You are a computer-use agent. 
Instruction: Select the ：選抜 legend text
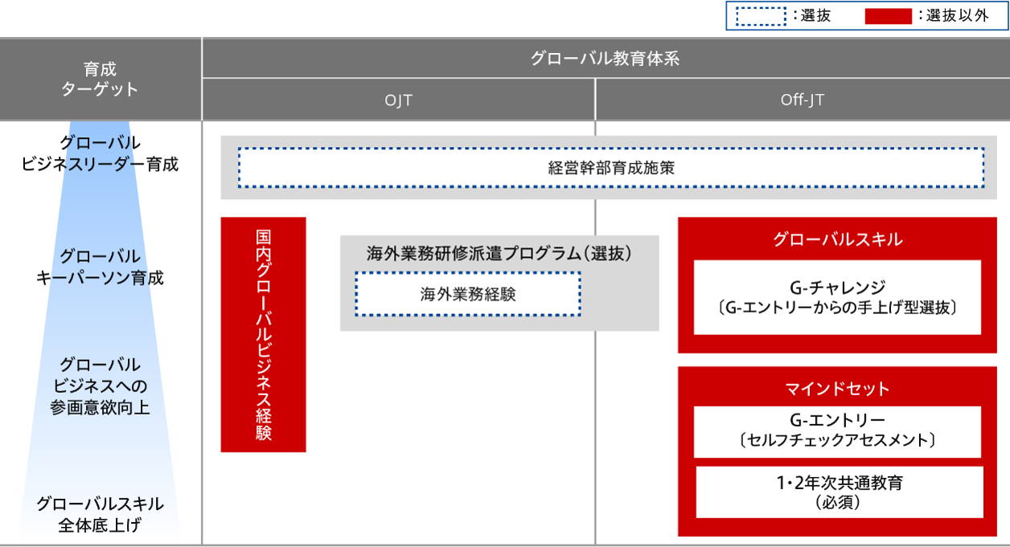pos(811,16)
